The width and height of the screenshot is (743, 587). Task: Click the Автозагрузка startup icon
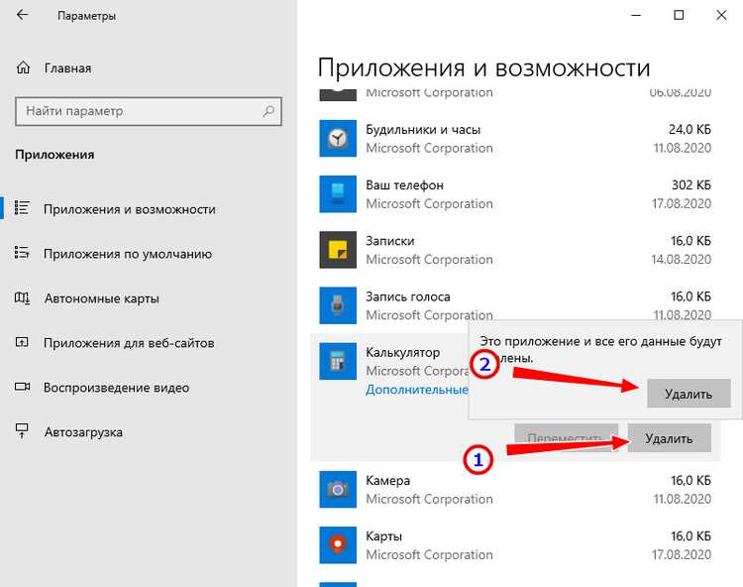22,430
